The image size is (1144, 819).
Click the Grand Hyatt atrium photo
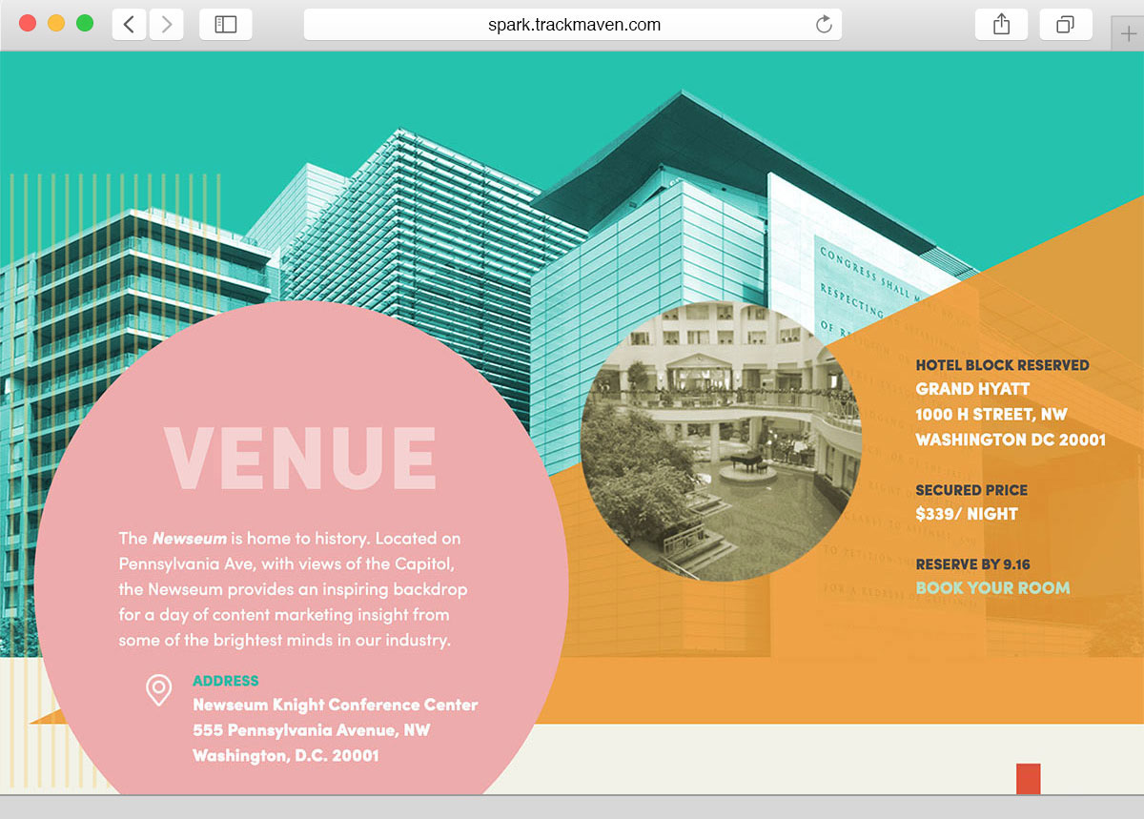pos(721,440)
